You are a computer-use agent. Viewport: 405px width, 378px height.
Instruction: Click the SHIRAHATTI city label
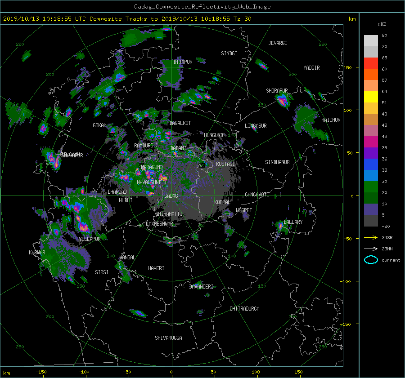coord(169,214)
